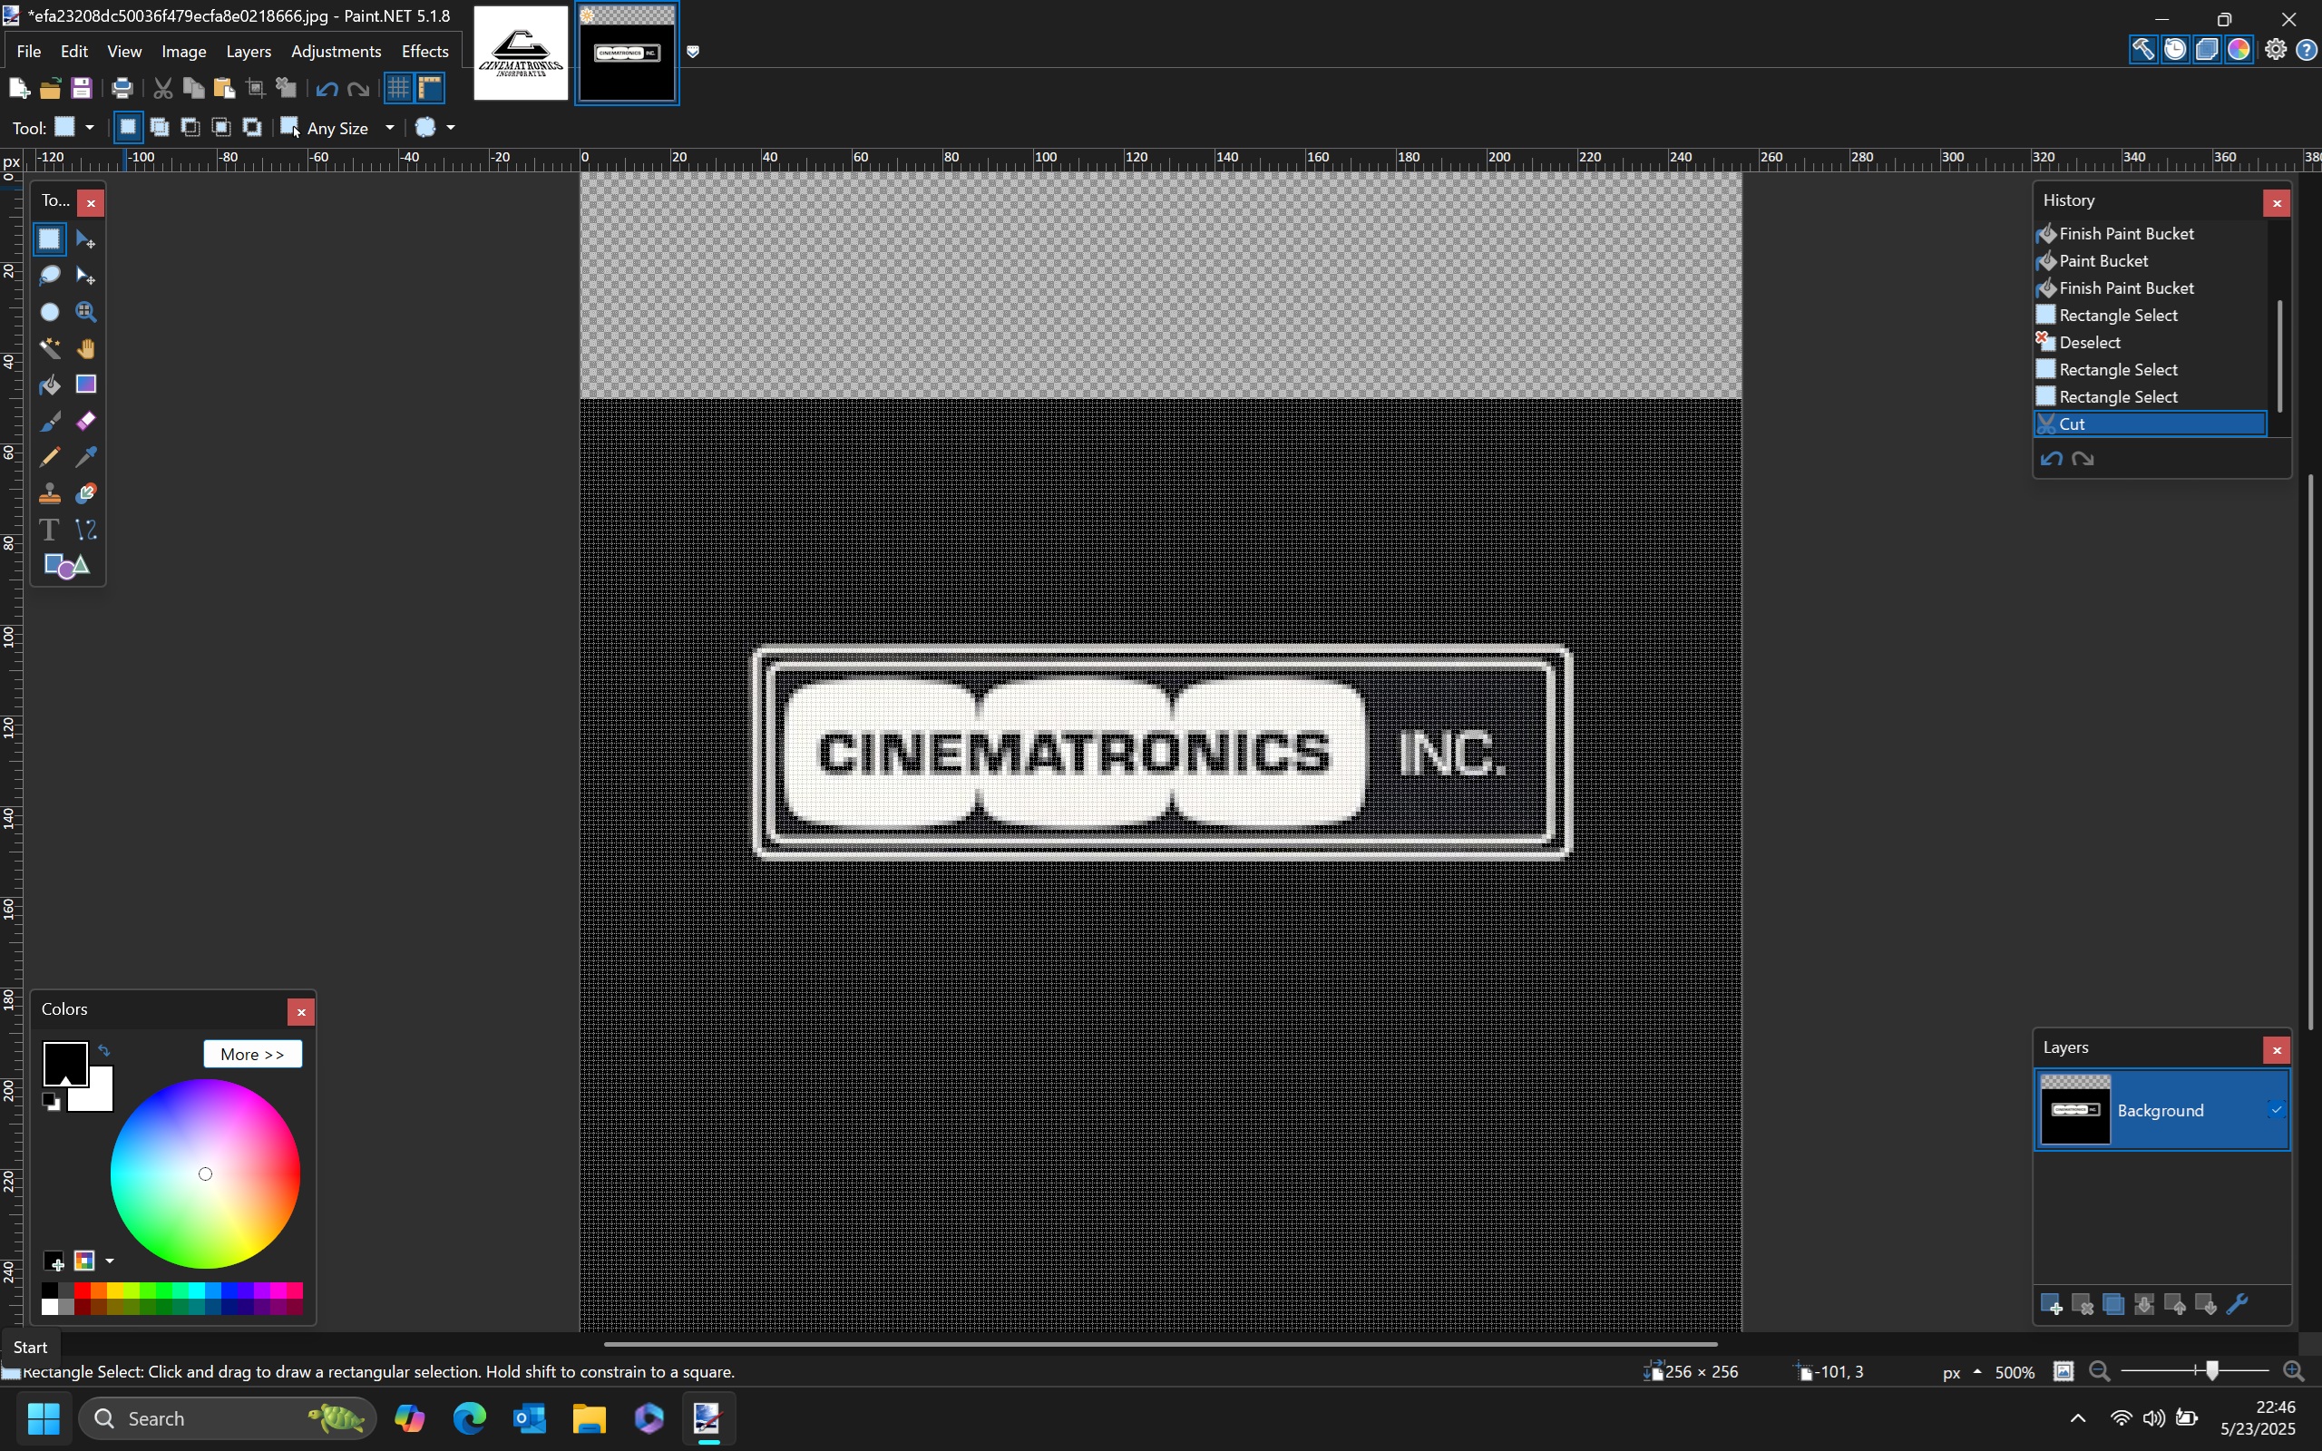Select the Color Picker eyedropper tool
The height and width of the screenshot is (1451, 2322).
click(x=85, y=457)
